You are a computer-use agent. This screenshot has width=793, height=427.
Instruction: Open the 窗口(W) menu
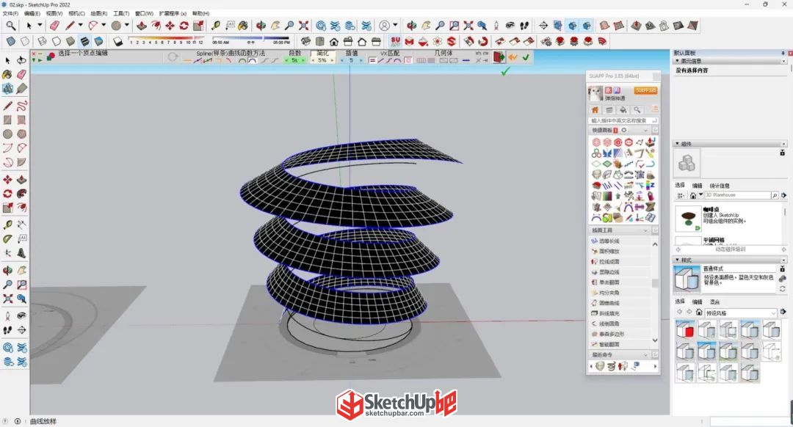point(144,14)
